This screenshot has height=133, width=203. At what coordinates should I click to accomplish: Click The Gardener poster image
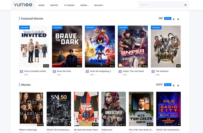[x=166, y=46]
